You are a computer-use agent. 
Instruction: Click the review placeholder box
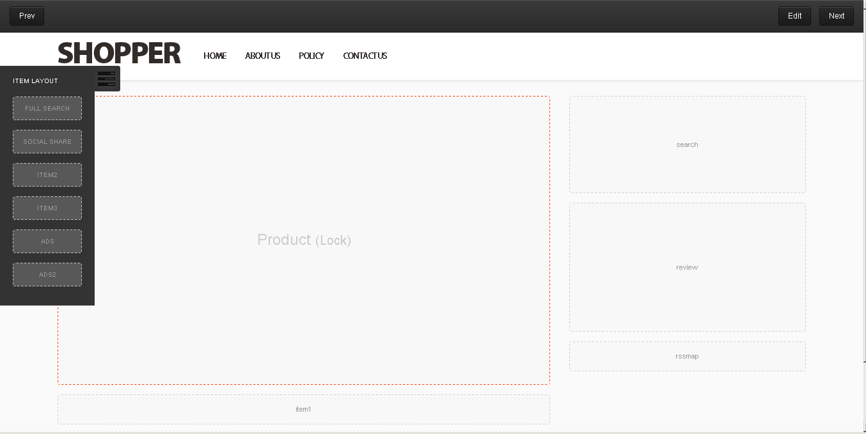688,267
